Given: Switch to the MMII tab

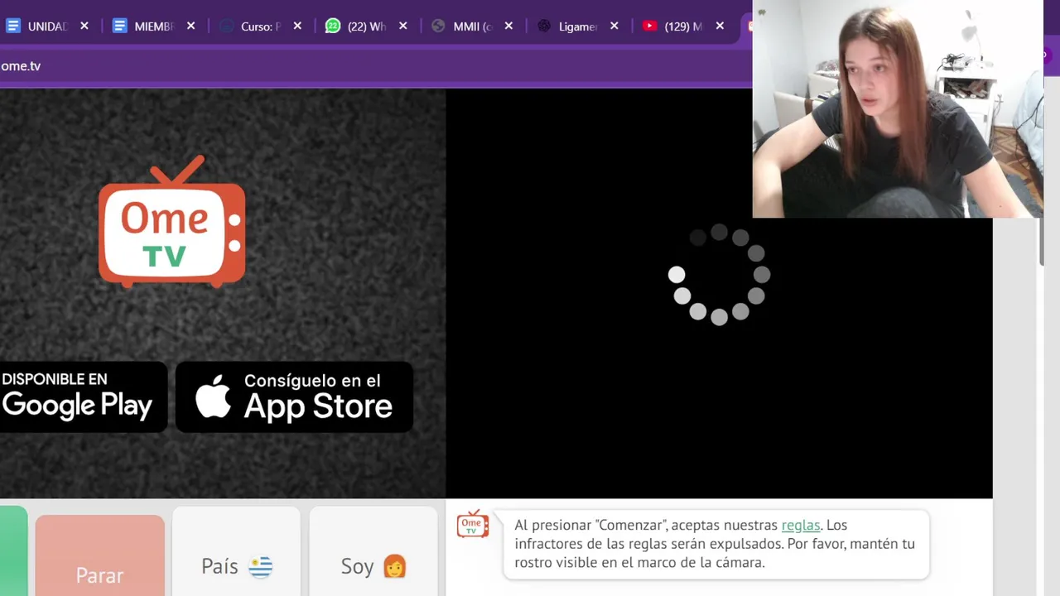Looking at the screenshot, I should pyautogui.click(x=472, y=26).
